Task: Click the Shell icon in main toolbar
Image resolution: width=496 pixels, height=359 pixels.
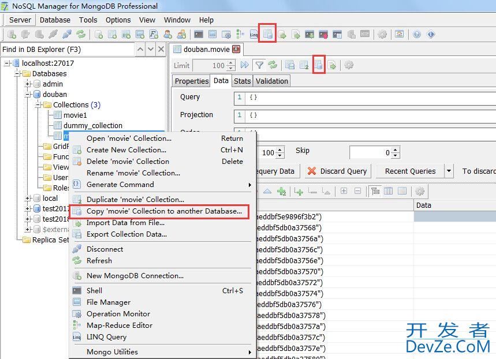Action: [199, 34]
